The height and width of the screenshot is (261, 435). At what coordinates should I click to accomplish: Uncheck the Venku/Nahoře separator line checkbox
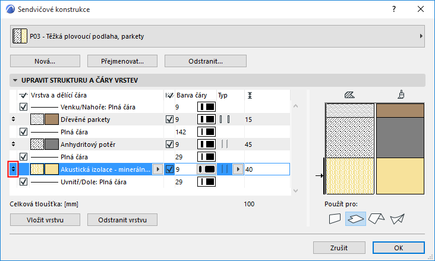[24, 107]
